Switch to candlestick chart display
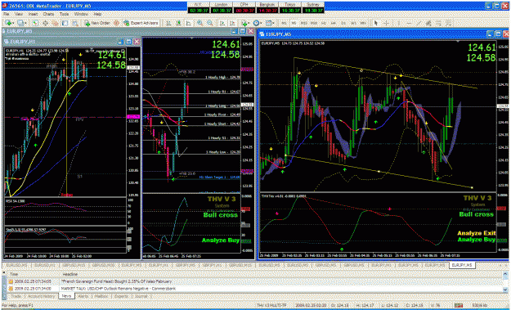511x310 pixels. tap(178, 23)
